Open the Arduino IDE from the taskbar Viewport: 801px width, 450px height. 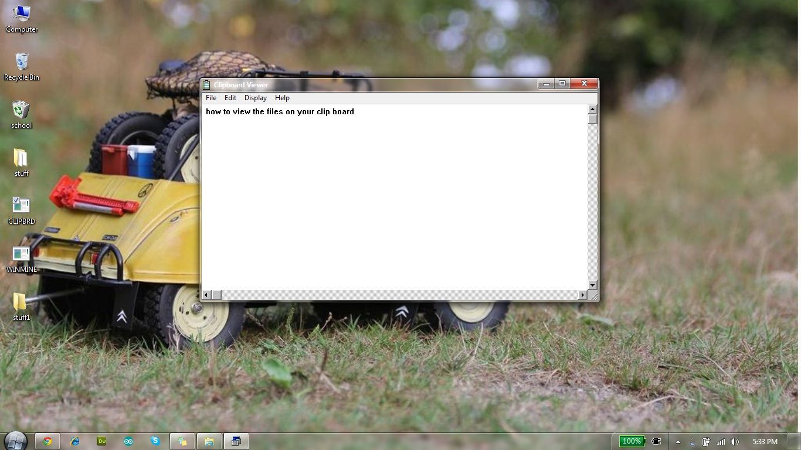pyautogui.click(x=128, y=441)
